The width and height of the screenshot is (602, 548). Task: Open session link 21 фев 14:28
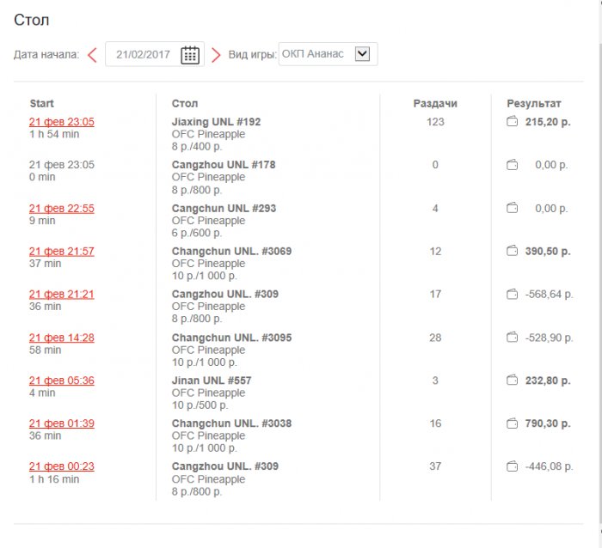point(61,338)
